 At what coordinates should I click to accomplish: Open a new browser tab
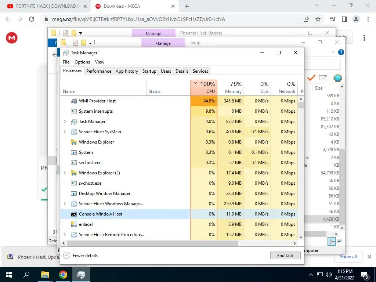click(187, 7)
